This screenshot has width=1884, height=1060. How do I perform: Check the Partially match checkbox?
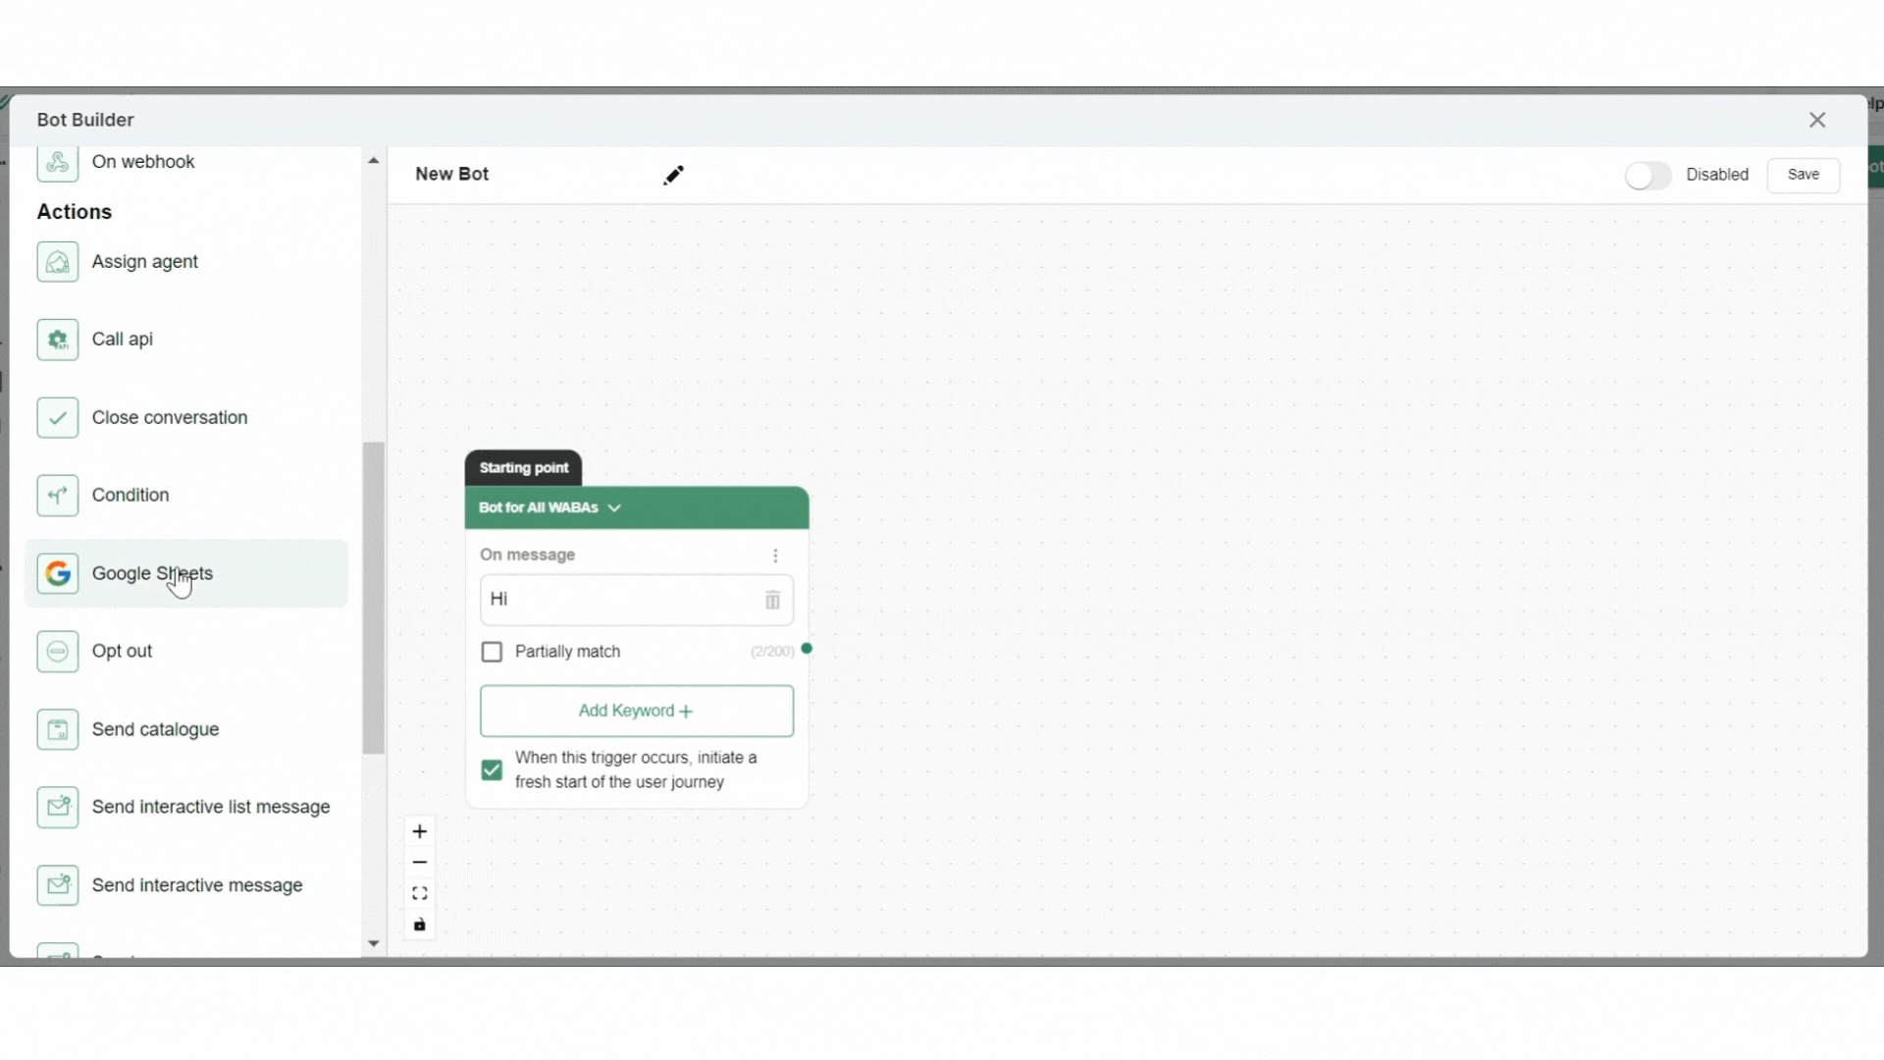pos(492,653)
